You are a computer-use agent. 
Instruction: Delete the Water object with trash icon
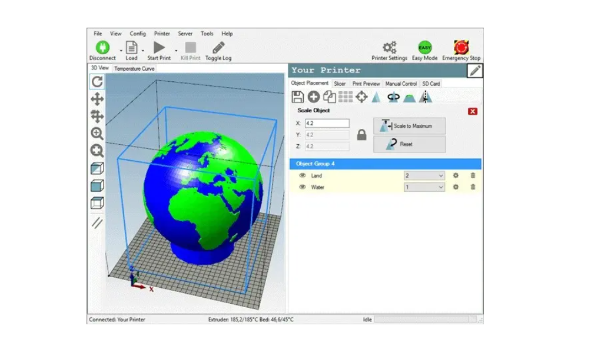[473, 187]
